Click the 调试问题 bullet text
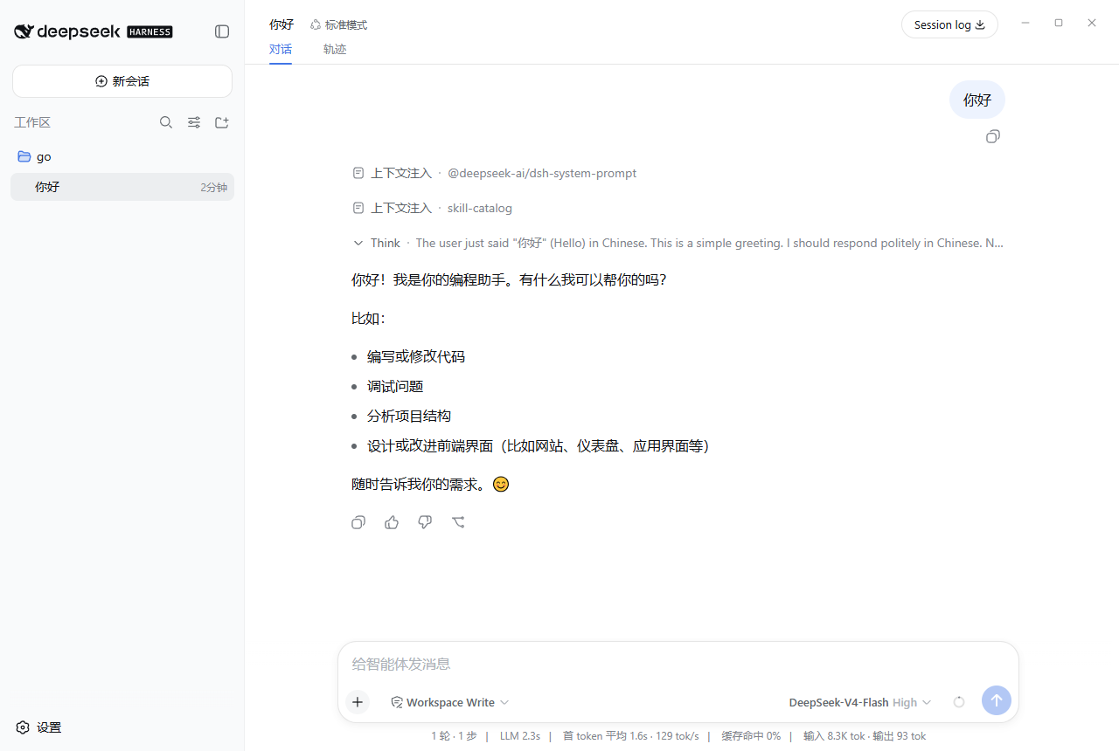Screen dimensions: 1119x751 [x=395, y=386]
